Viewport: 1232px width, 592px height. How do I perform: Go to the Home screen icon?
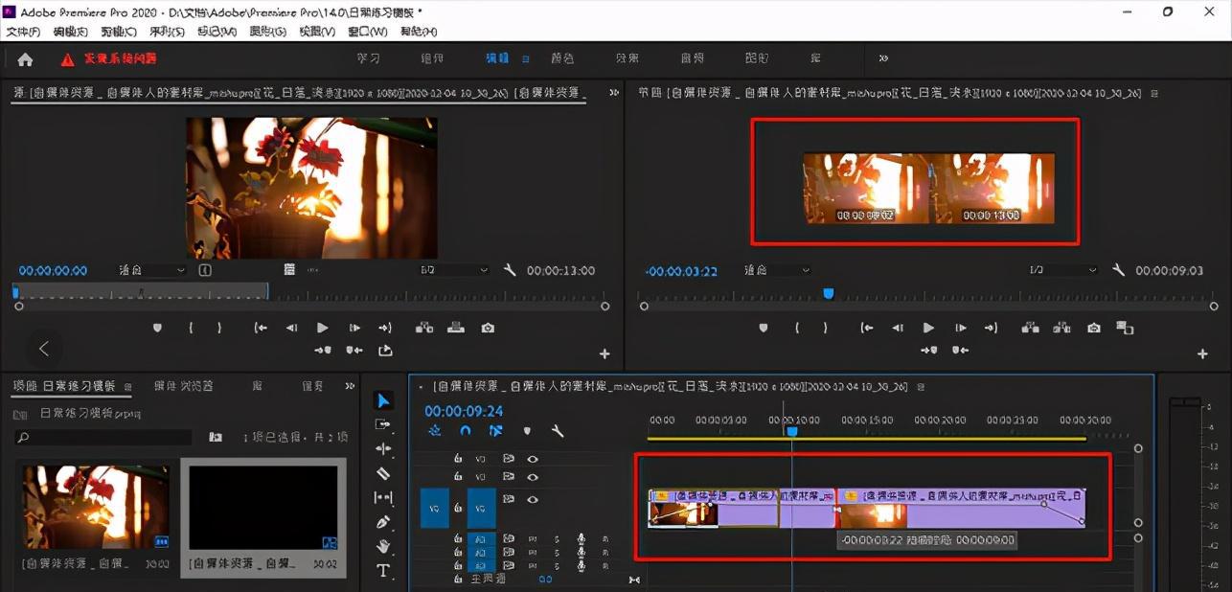pyautogui.click(x=25, y=58)
